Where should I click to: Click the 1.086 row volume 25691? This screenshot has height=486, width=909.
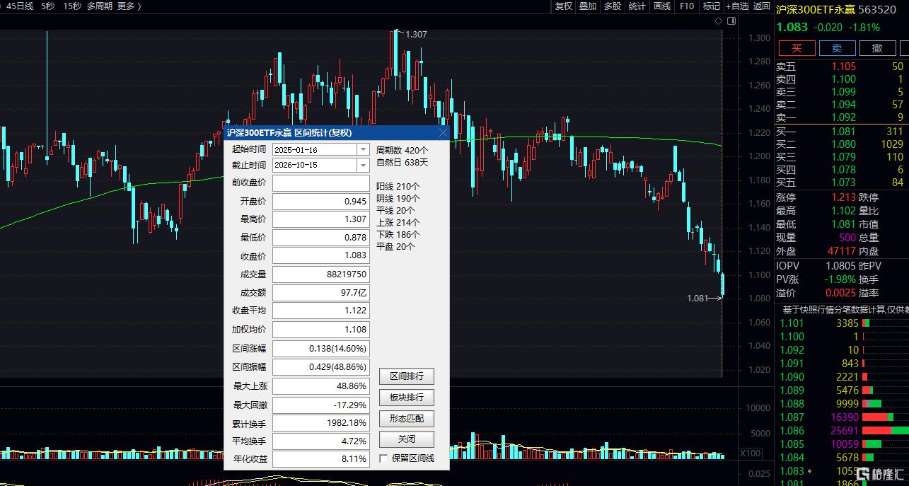(x=844, y=431)
